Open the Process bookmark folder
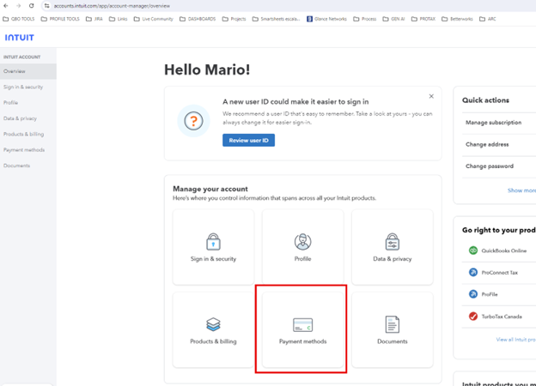 365,19
